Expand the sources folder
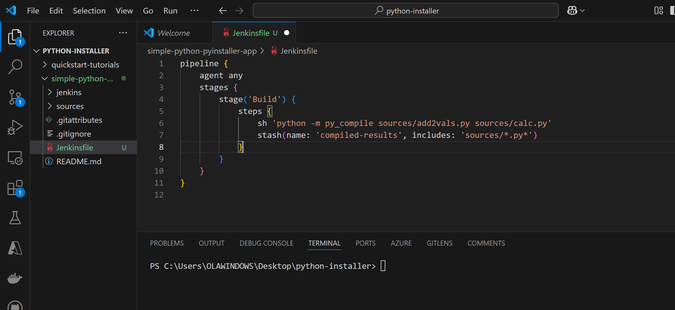Image resolution: width=675 pixels, height=310 pixels. point(83,106)
